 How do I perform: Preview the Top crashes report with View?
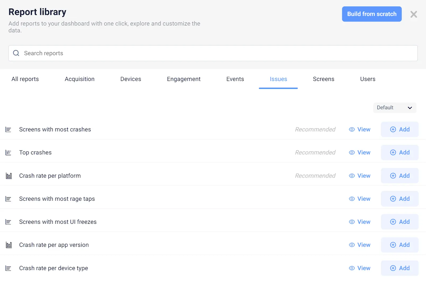pos(360,152)
